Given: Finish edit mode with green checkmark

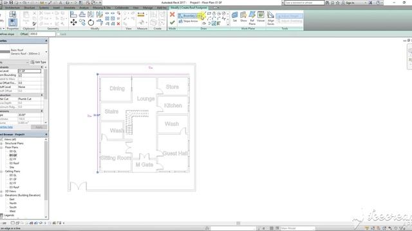Looking at the screenshot, I should (x=172, y=22).
